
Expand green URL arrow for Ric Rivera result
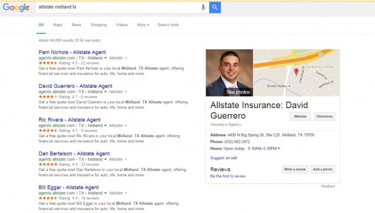[x=105, y=126]
